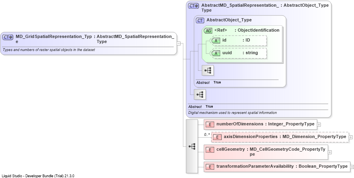
Task: Click the <Ref> label in the attribute group
Action: pyautogui.click(x=221, y=30)
